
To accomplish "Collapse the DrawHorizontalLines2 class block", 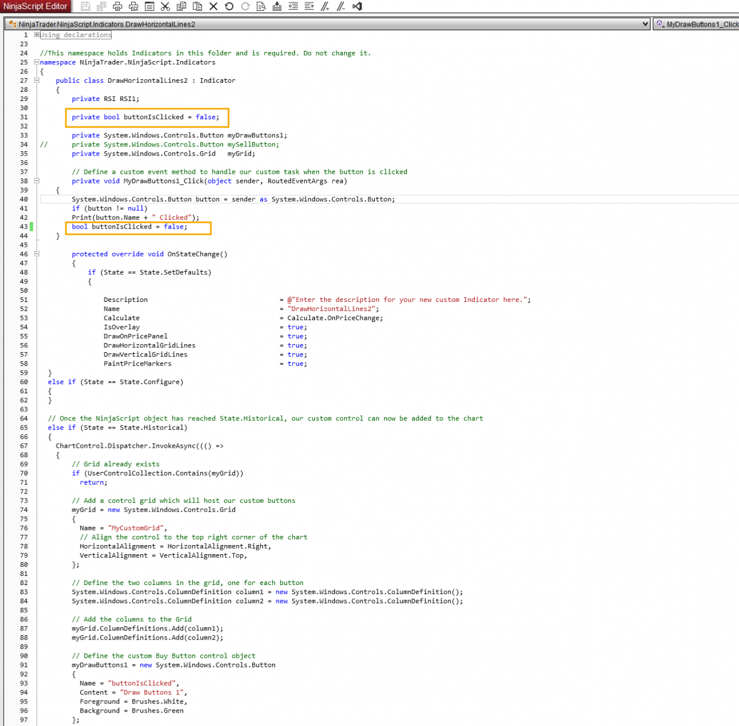I will click(37, 80).
